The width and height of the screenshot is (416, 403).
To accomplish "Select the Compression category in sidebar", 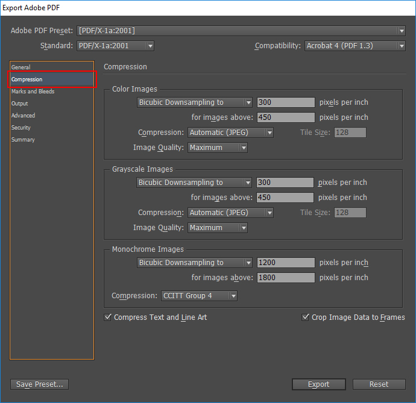I will point(52,80).
